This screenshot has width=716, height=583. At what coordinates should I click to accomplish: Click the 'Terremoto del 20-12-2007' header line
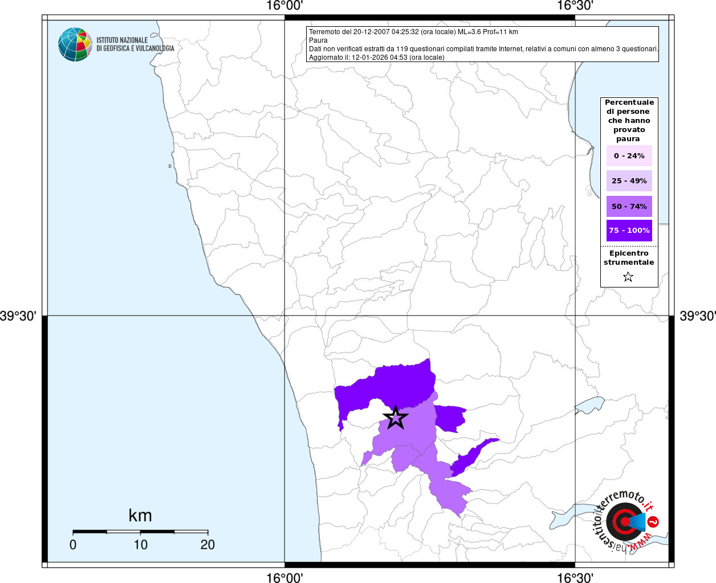413,32
